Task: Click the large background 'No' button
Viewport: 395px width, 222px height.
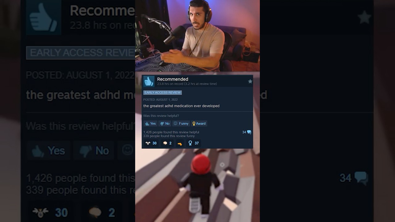Action: (94, 150)
